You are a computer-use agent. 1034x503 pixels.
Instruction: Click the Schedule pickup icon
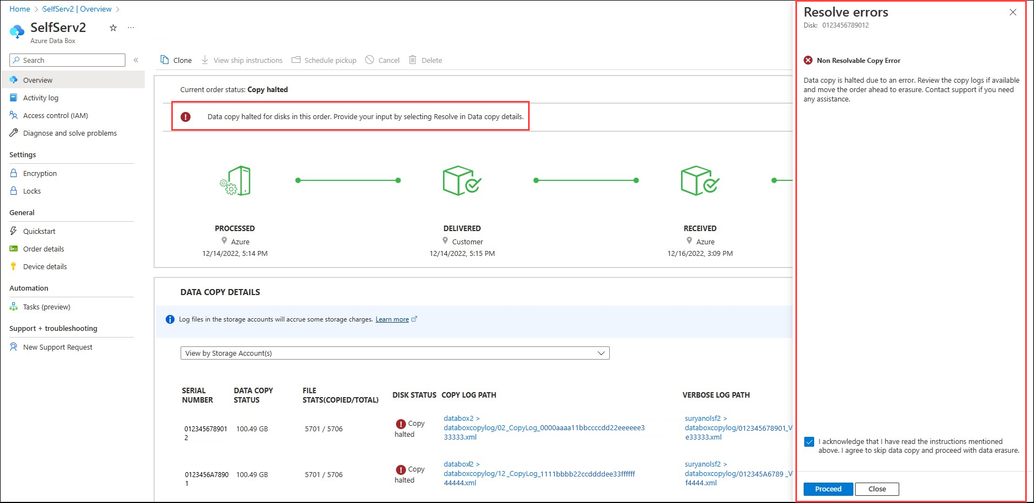[296, 60]
